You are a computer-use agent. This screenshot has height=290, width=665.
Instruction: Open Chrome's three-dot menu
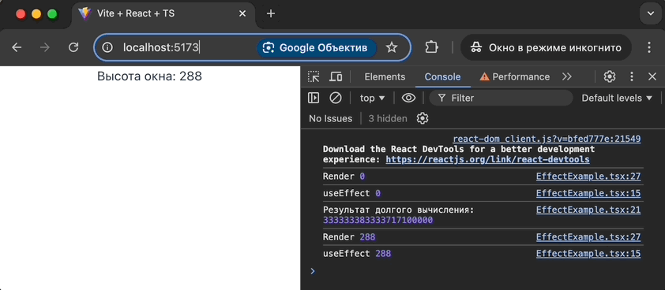pos(649,47)
